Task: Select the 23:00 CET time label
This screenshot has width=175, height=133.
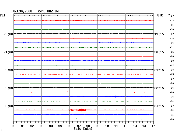Action: (8, 88)
